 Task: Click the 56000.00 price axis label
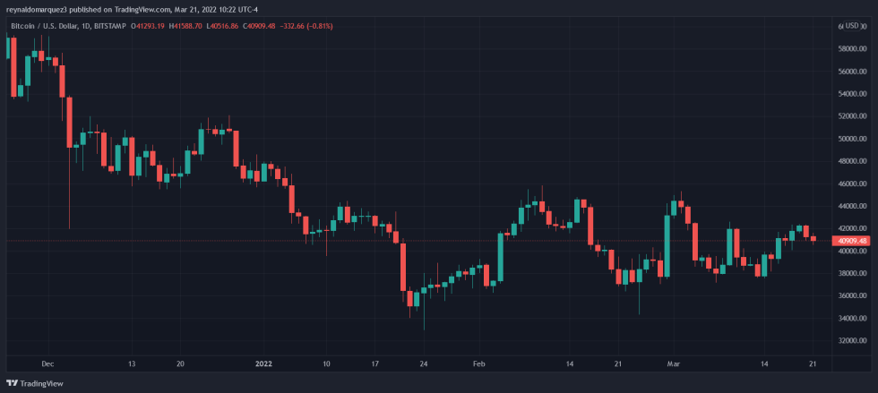(853, 72)
